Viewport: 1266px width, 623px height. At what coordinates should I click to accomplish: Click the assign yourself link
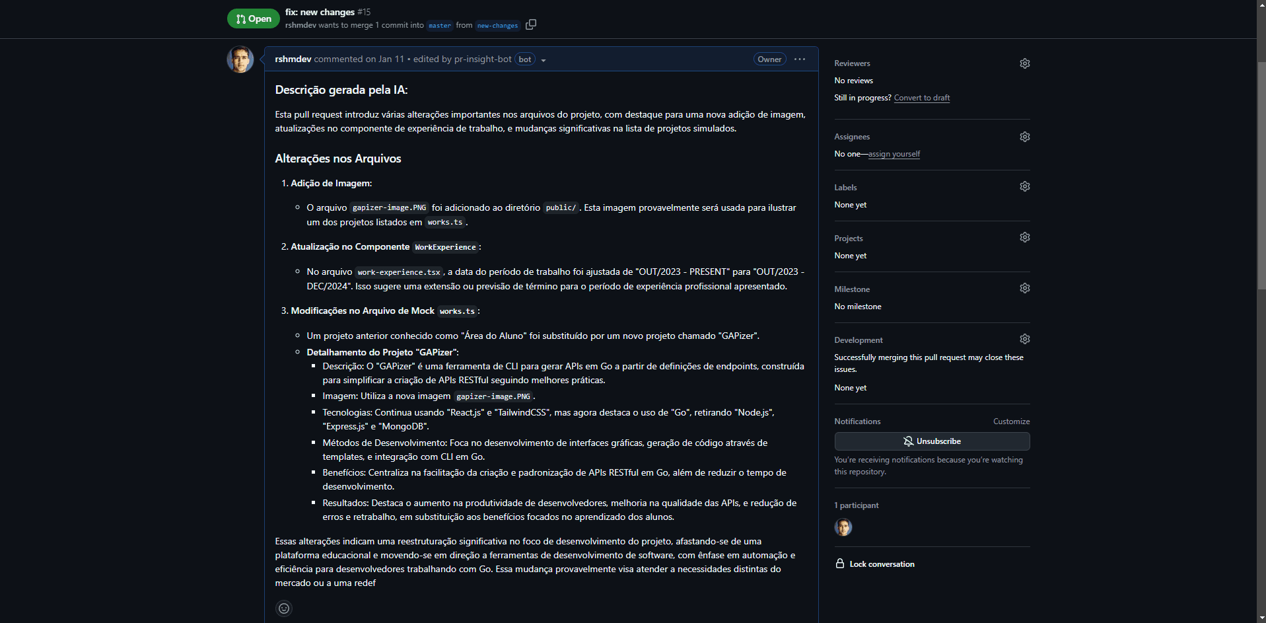(894, 154)
